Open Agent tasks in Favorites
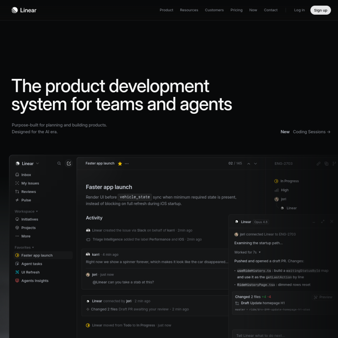Viewport: 338px width, 338px height. [x=43, y=264]
